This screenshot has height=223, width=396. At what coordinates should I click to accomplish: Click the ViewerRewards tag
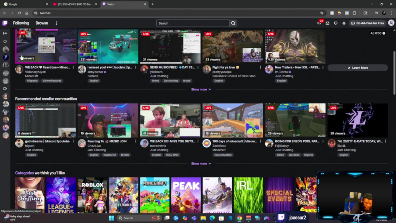coord(52,81)
